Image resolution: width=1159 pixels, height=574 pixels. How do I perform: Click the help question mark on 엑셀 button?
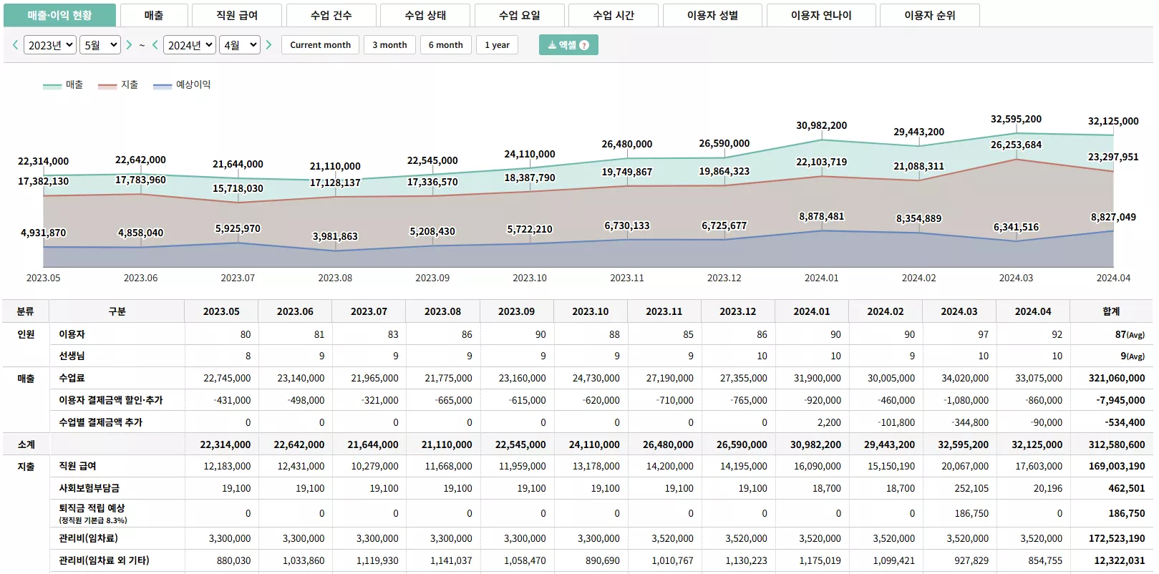584,45
